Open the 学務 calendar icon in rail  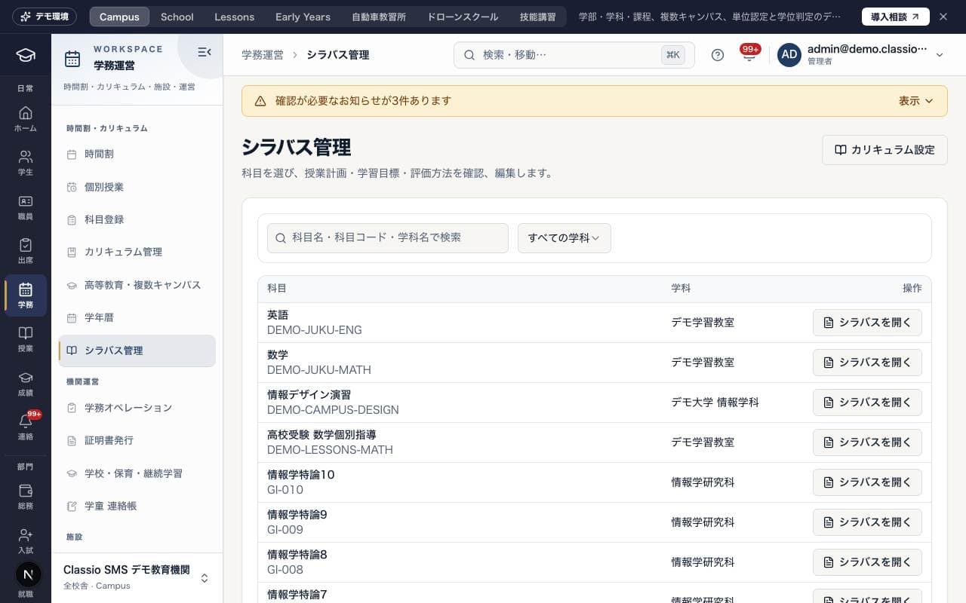(x=26, y=295)
